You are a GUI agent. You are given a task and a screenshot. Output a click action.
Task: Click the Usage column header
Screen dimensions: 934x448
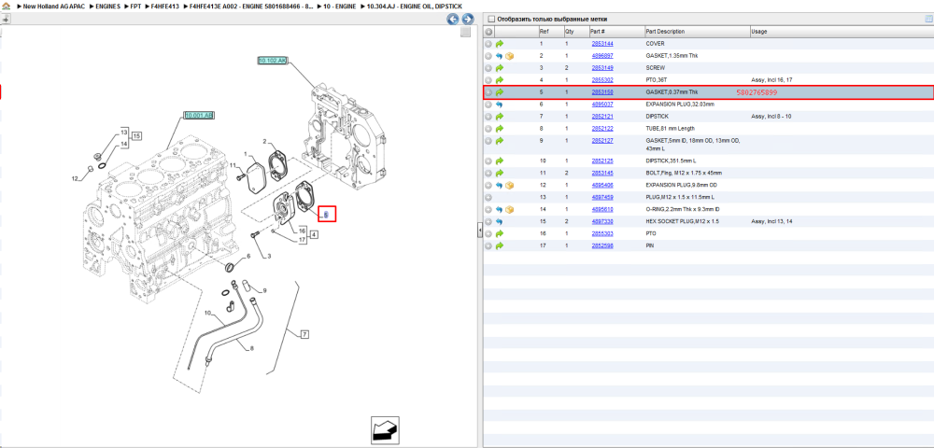tap(842, 32)
